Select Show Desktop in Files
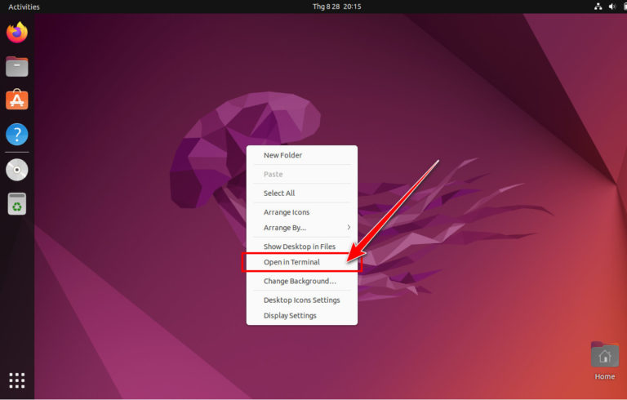The width and height of the screenshot is (627, 400). tap(302, 247)
